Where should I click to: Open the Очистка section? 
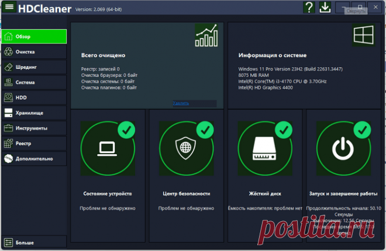(x=34, y=52)
